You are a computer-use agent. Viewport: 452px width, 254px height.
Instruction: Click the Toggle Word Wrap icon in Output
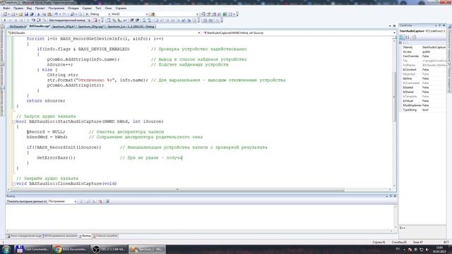(x=107, y=201)
